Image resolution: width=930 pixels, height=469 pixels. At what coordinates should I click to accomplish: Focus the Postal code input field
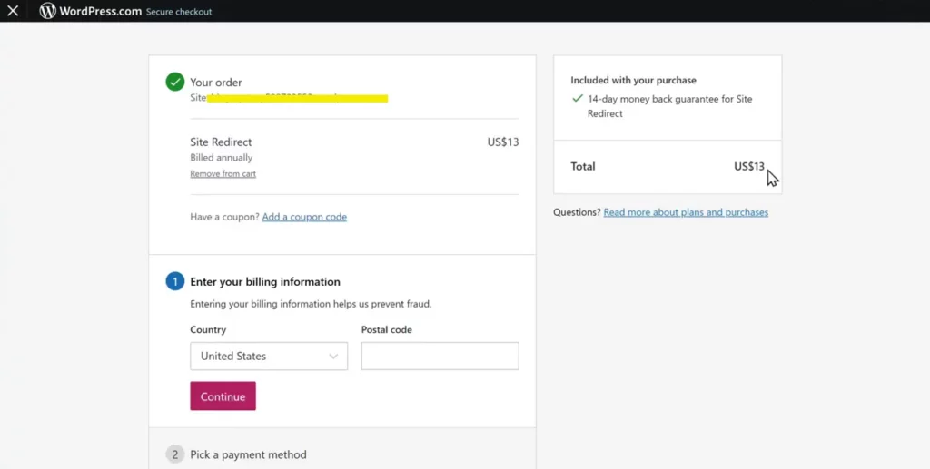[x=440, y=356]
